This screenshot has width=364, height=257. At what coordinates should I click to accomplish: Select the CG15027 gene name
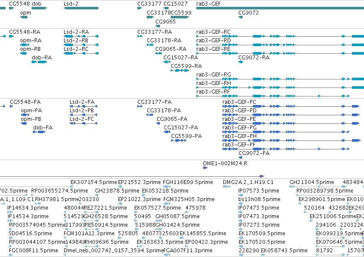(x=175, y=4)
